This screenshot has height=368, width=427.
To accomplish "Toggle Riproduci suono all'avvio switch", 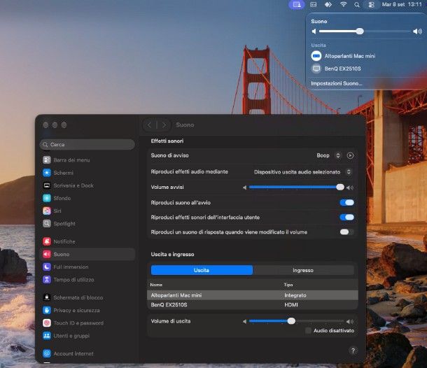I will point(346,202).
